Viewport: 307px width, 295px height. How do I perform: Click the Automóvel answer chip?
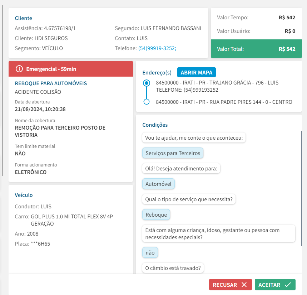(158, 184)
